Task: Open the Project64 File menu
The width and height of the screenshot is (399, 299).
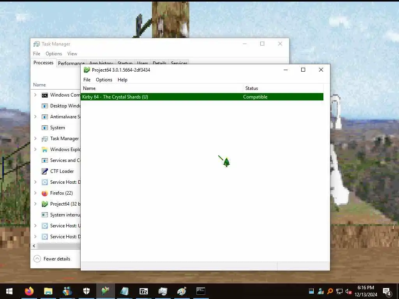Action: pyautogui.click(x=87, y=80)
